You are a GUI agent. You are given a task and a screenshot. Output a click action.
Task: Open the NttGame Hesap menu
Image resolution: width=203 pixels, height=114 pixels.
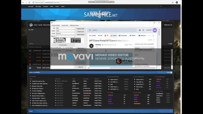[74, 25]
